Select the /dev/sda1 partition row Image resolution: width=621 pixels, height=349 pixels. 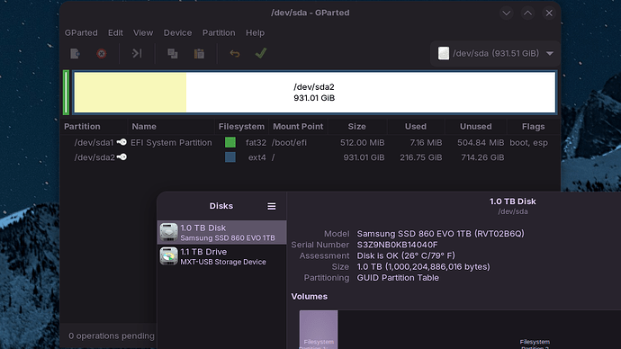click(310, 142)
